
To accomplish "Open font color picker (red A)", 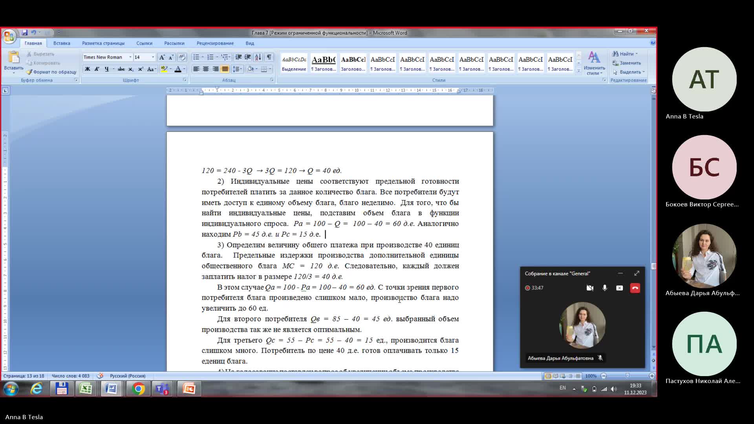I will point(178,69).
